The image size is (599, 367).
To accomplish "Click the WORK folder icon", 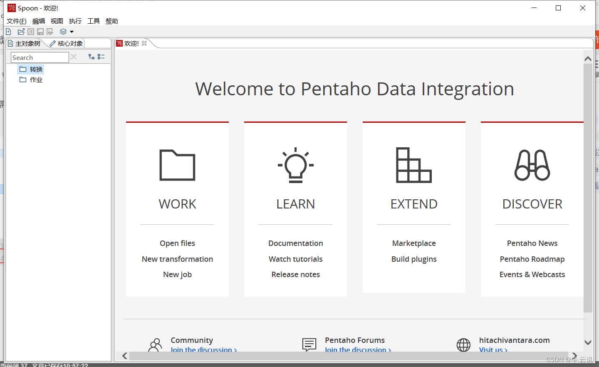I will [177, 165].
